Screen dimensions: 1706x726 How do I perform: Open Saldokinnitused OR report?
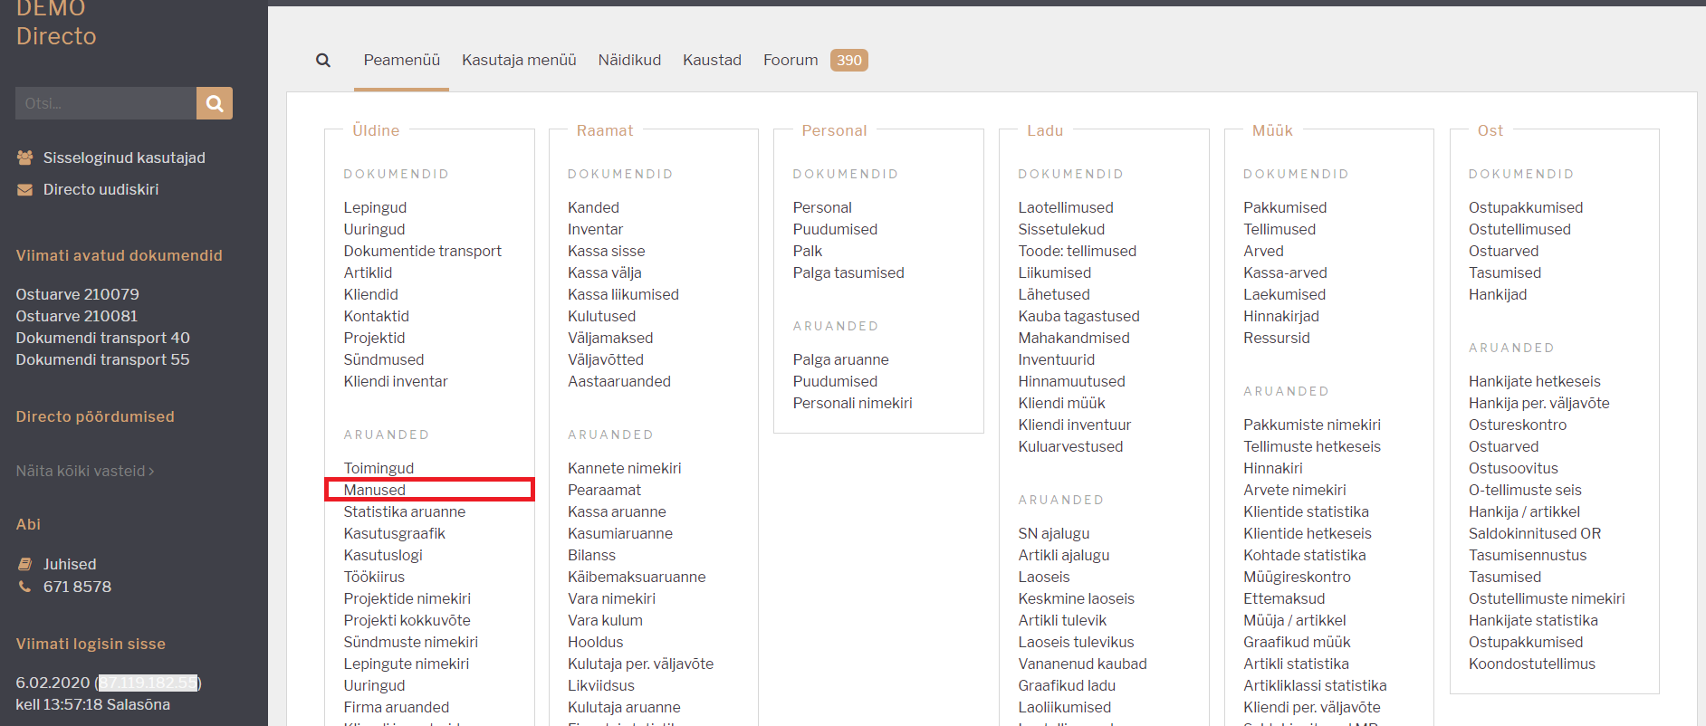(1535, 533)
